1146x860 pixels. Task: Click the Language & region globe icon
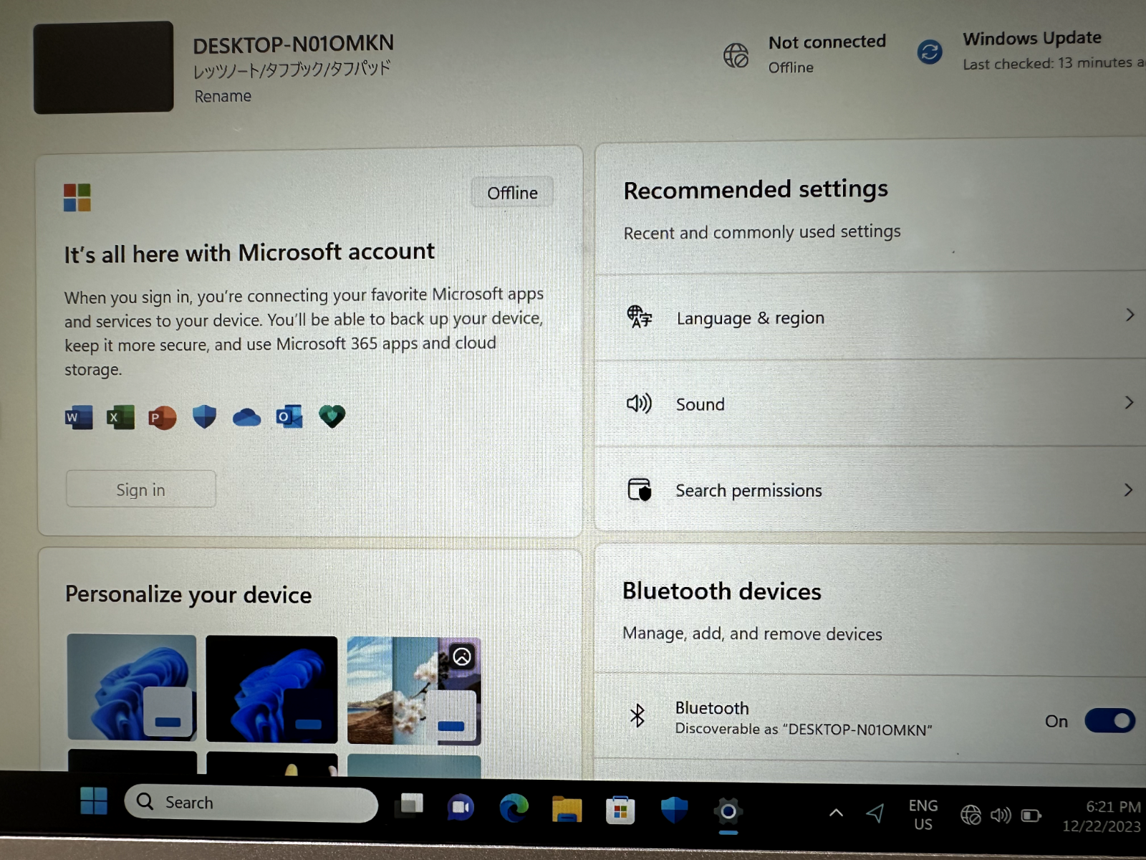coord(640,316)
